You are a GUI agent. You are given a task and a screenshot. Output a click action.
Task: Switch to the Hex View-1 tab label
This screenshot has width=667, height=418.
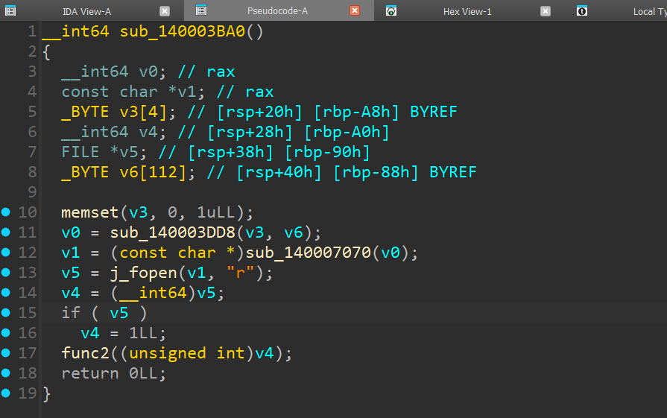click(x=467, y=11)
